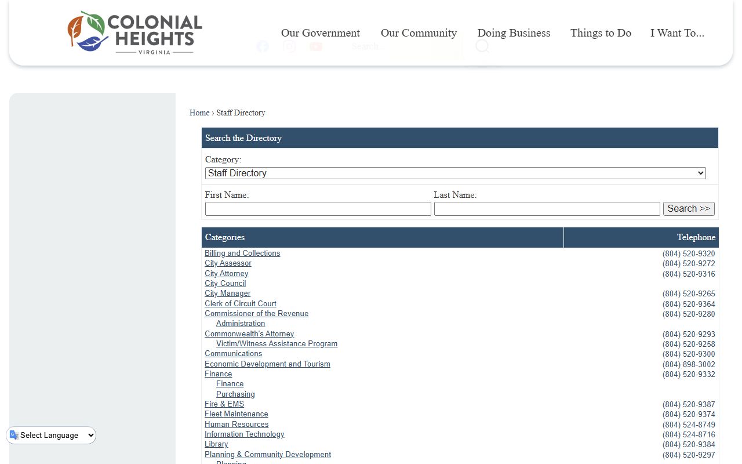Focus the Last Name input field
The image size is (742, 464).
tap(547, 209)
